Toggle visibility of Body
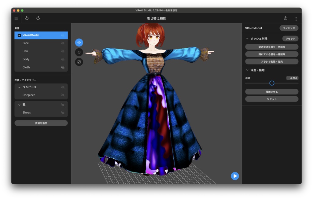313x199 pixels. pos(63,59)
